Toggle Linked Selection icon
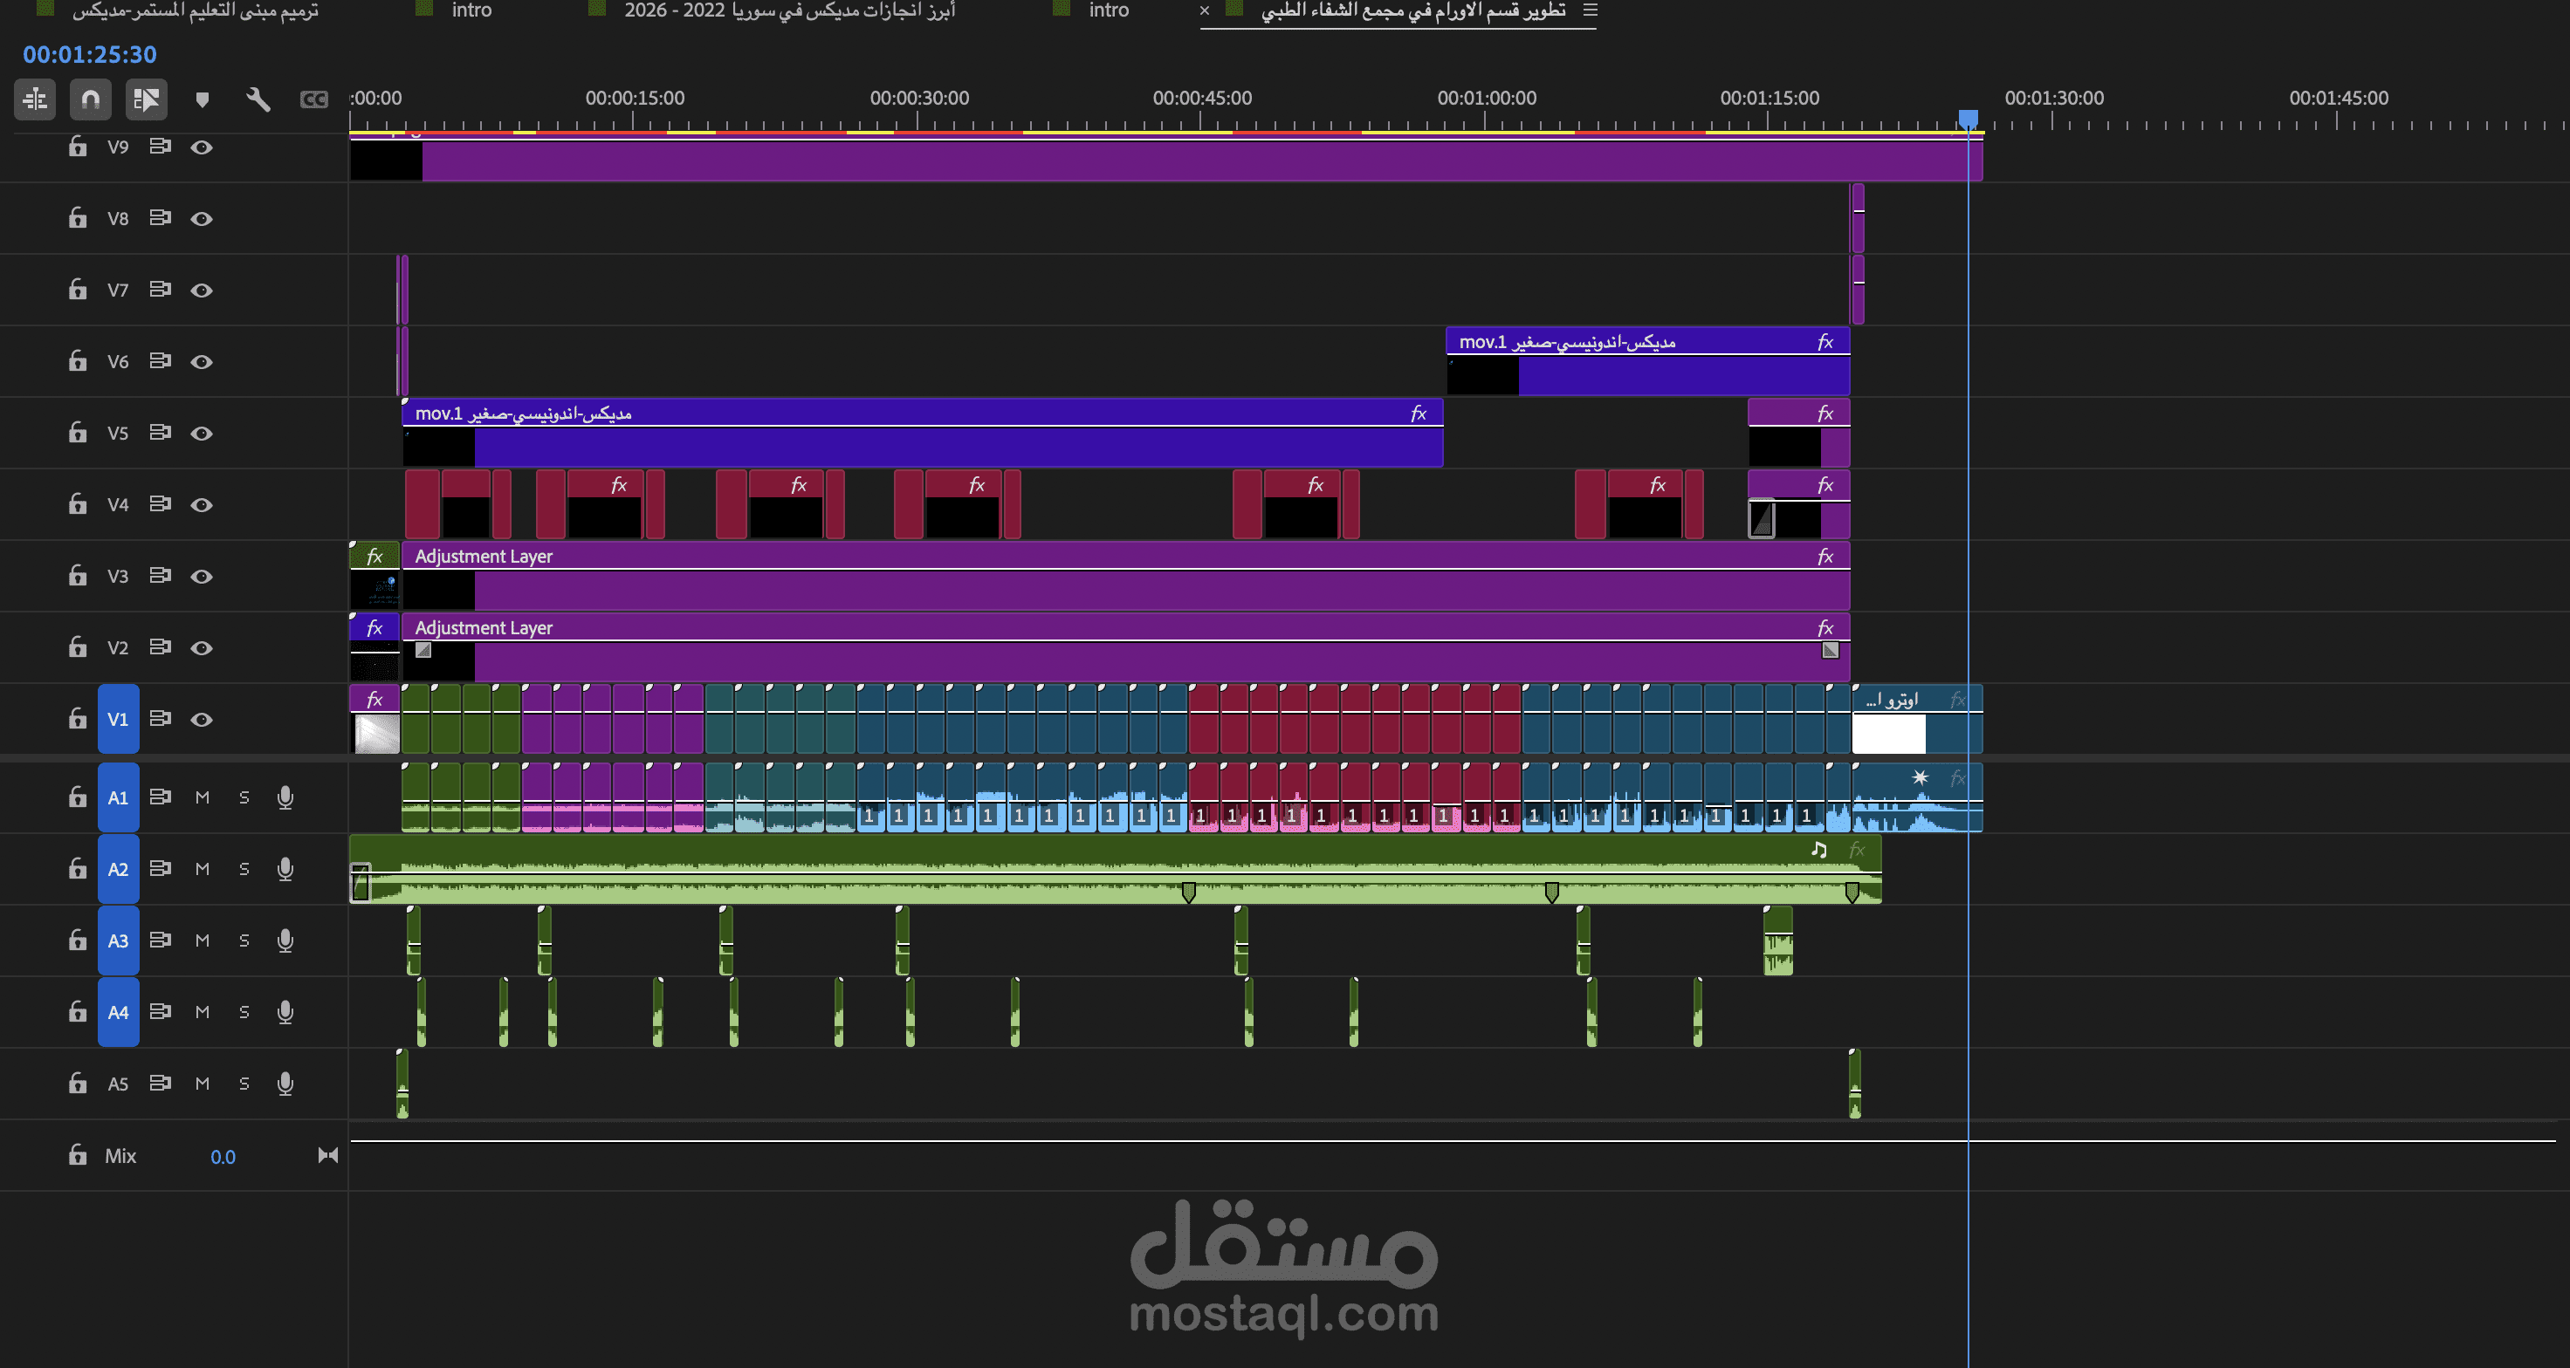Viewport: 2570px width, 1368px height. tap(147, 99)
